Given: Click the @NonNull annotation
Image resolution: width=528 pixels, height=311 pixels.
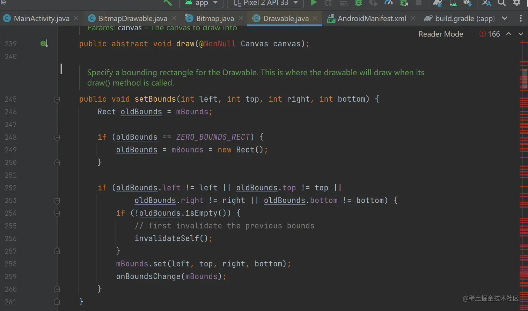Looking at the screenshot, I should pyautogui.click(x=218, y=44).
